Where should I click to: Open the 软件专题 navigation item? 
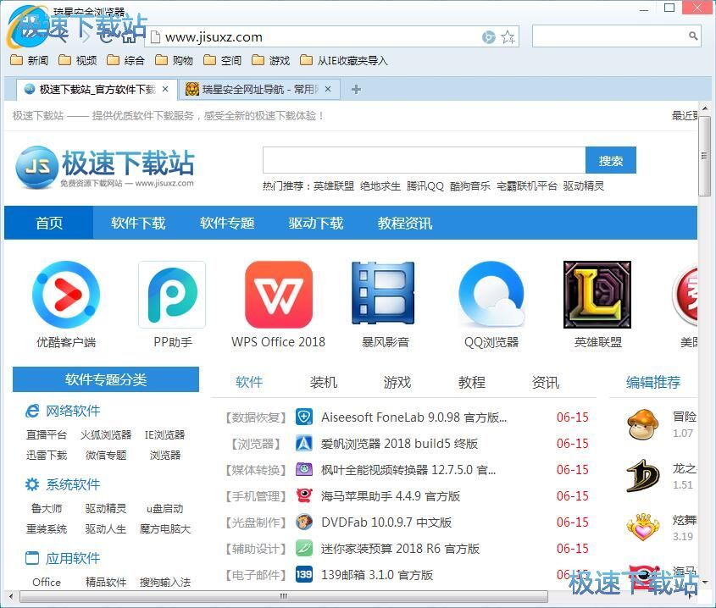[x=227, y=223]
